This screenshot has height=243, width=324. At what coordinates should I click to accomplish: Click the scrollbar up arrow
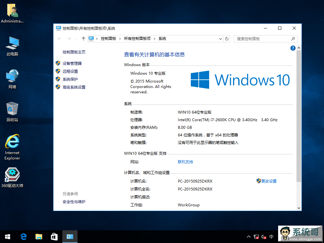coord(299,48)
